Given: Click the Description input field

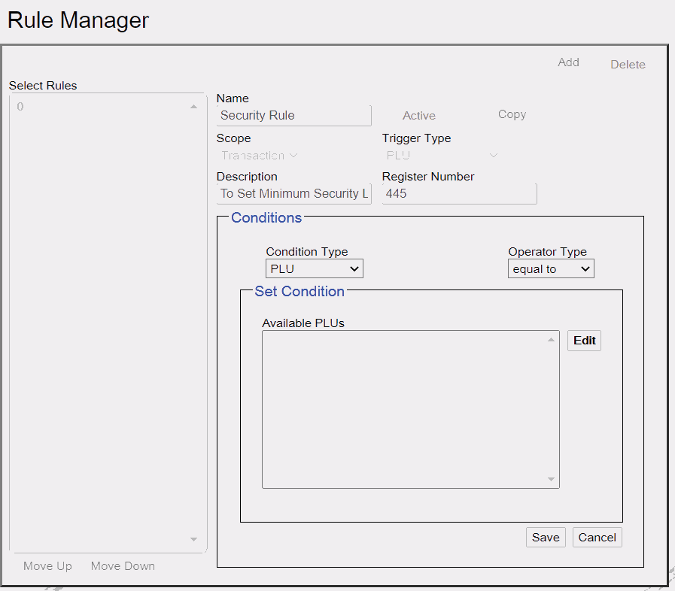Looking at the screenshot, I should coord(294,193).
